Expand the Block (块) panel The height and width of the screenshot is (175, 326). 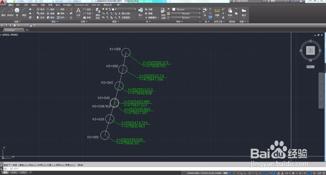tap(148, 22)
